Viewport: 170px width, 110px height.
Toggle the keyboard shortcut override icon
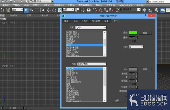(89, 10)
